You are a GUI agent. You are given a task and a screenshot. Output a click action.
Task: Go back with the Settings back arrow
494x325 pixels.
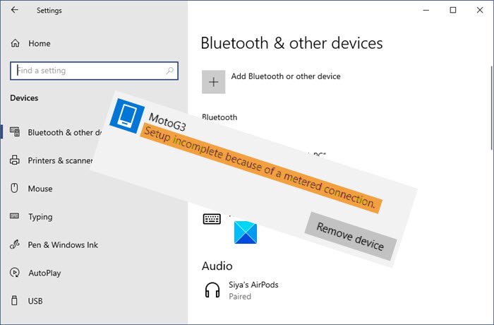pyautogui.click(x=15, y=10)
